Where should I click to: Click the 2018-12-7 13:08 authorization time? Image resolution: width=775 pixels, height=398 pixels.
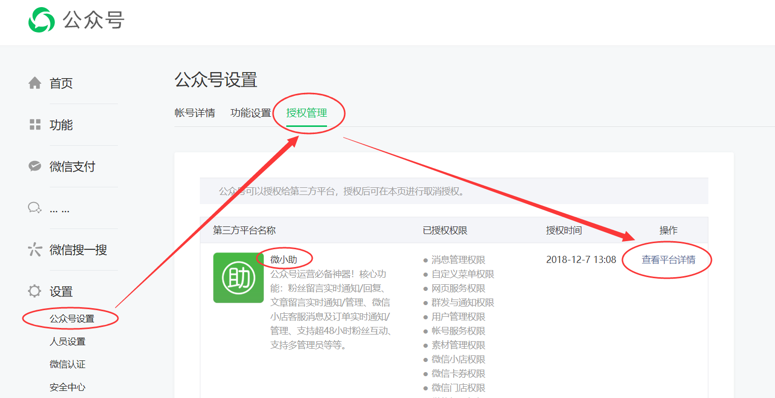pyautogui.click(x=581, y=259)
